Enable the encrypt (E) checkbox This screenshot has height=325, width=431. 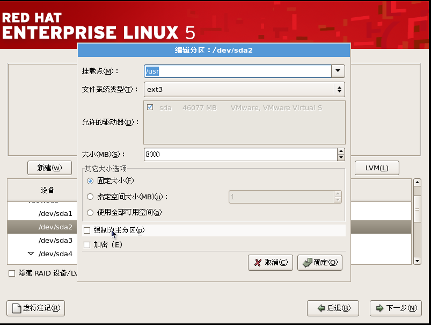pyautogui.click(x=87, y=244)
